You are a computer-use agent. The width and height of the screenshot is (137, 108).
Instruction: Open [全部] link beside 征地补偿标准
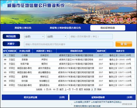tap(129, 97)
